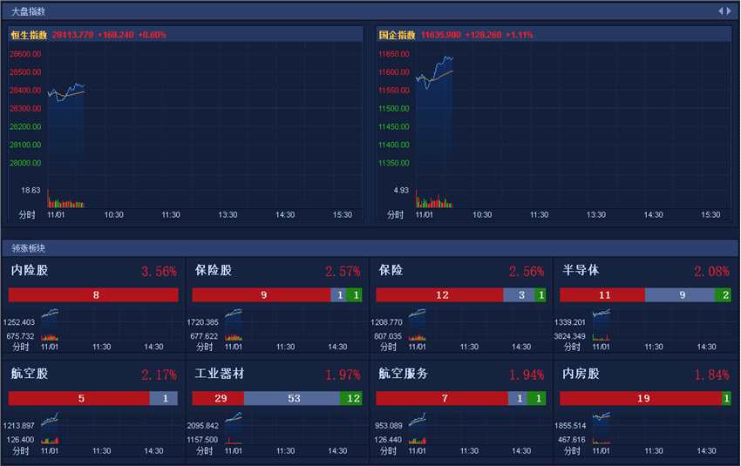Click the 3.56% gain of 内险股
Screen dimensions: 741x466
pyautogui.click(x=159, y=272)
